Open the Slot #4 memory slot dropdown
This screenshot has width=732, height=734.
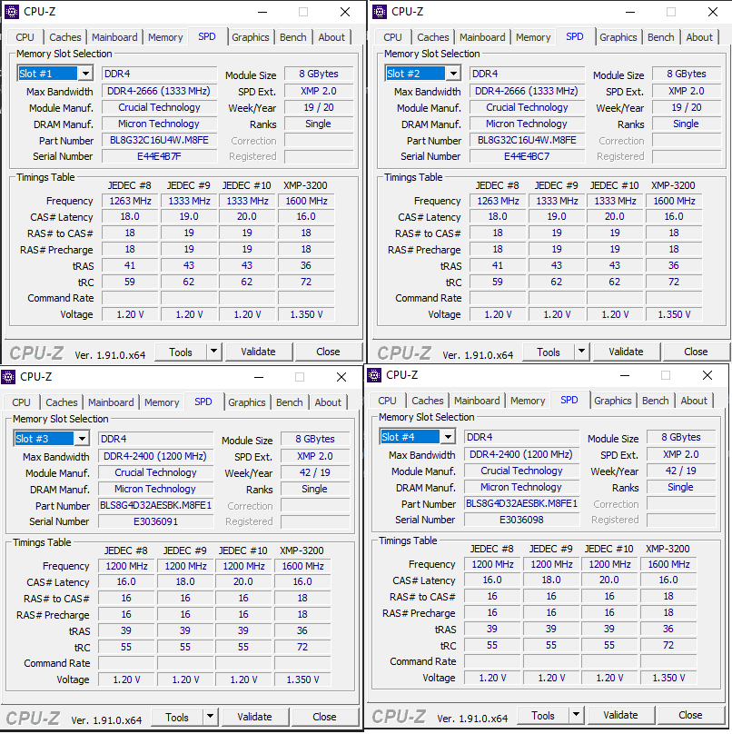coord(448,437)
